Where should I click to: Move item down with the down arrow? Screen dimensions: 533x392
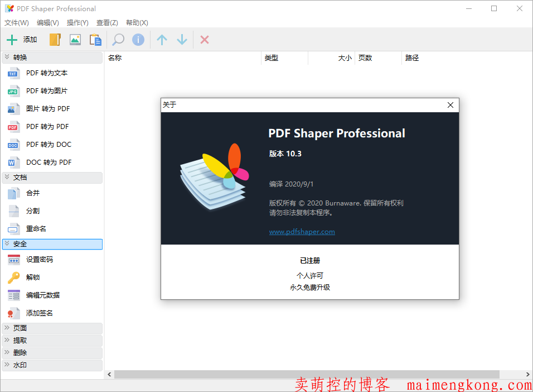point(182,40)
